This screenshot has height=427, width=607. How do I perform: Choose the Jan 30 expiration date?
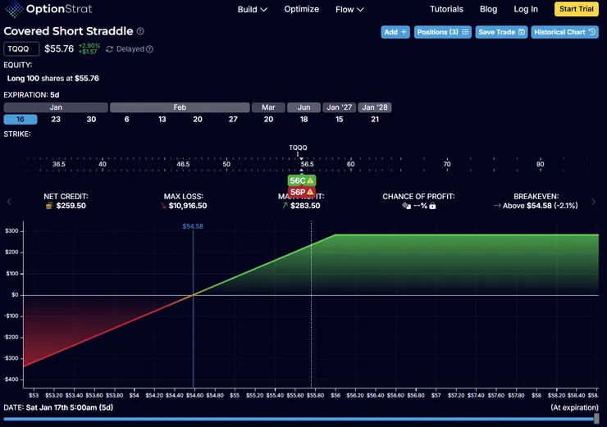[x=91, y=119]
